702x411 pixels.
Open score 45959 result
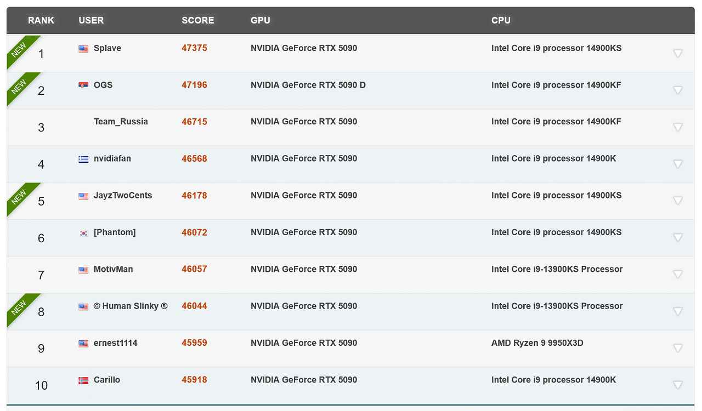point(195,343)
